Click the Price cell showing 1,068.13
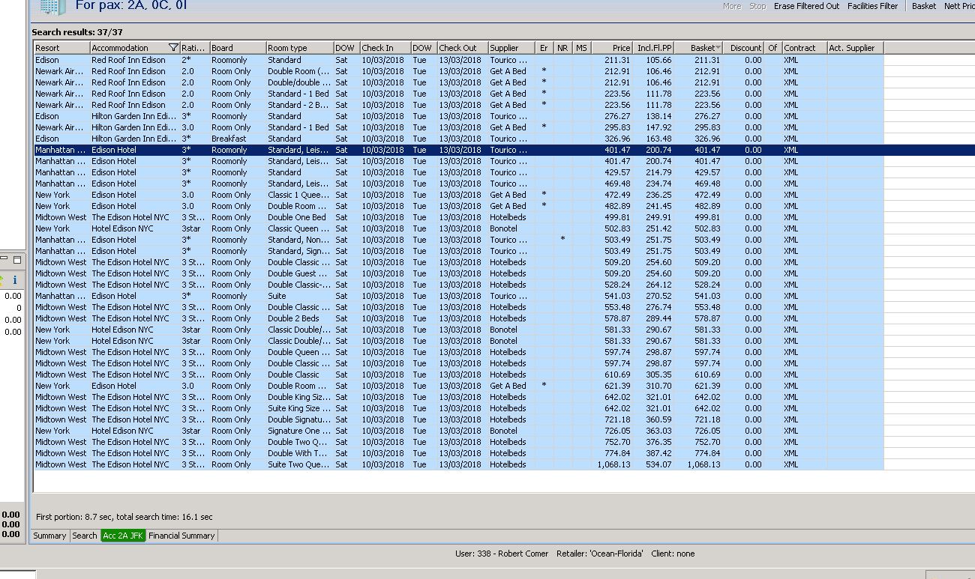975x579 pixels. 612,464
